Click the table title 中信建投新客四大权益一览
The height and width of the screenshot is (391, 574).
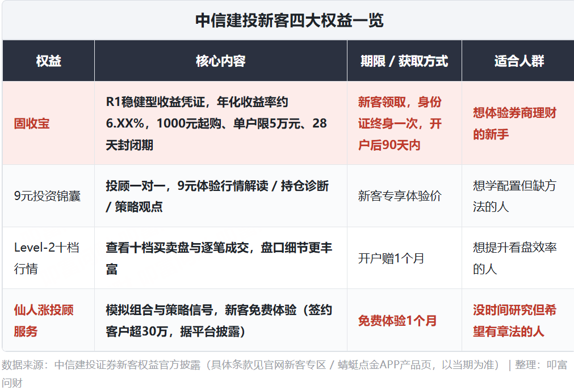[289, 20]
